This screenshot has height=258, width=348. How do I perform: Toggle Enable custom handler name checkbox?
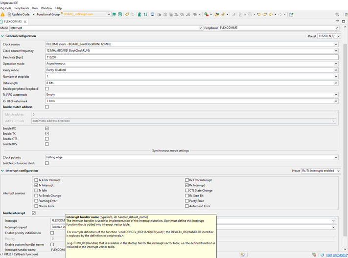tap(52, 244)
